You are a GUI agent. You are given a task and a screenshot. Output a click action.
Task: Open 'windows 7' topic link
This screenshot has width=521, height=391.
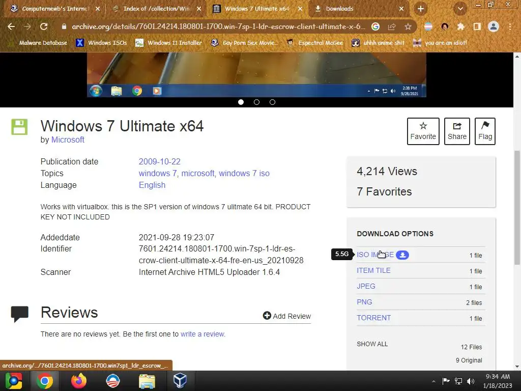coord(158,173)
